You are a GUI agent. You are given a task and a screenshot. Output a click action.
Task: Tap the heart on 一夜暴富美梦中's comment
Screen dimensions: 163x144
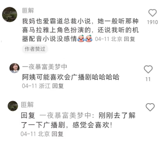pyautogui.click(x=148, y=69)
